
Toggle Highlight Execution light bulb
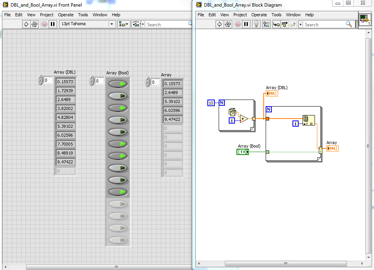pyautogui.click(x=256, y=24)
